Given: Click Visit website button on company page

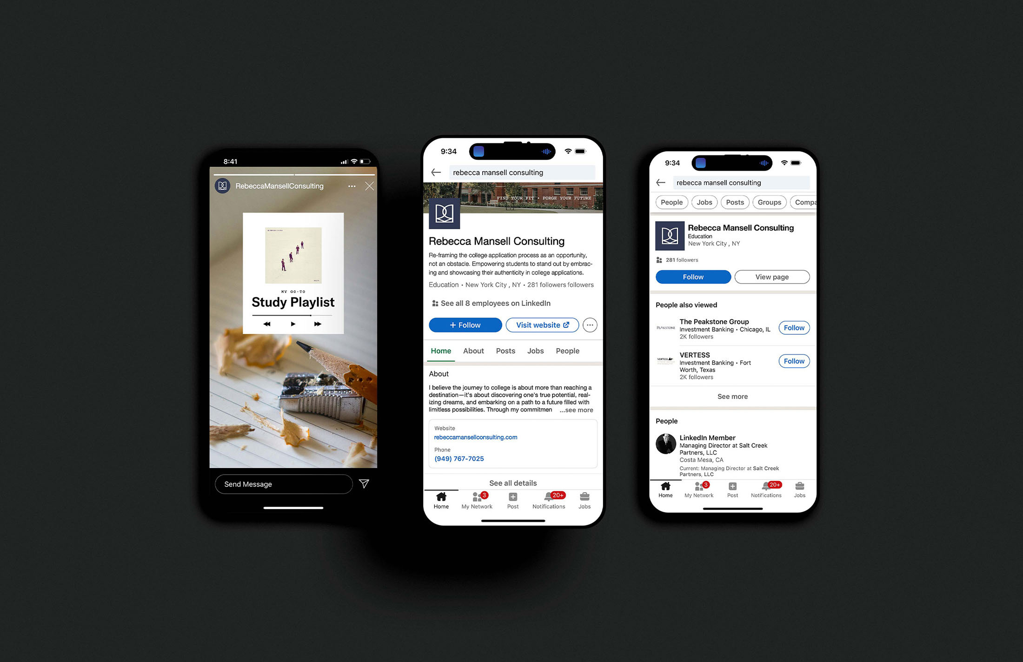Looking at the screenshot, I should pos(541,325).
